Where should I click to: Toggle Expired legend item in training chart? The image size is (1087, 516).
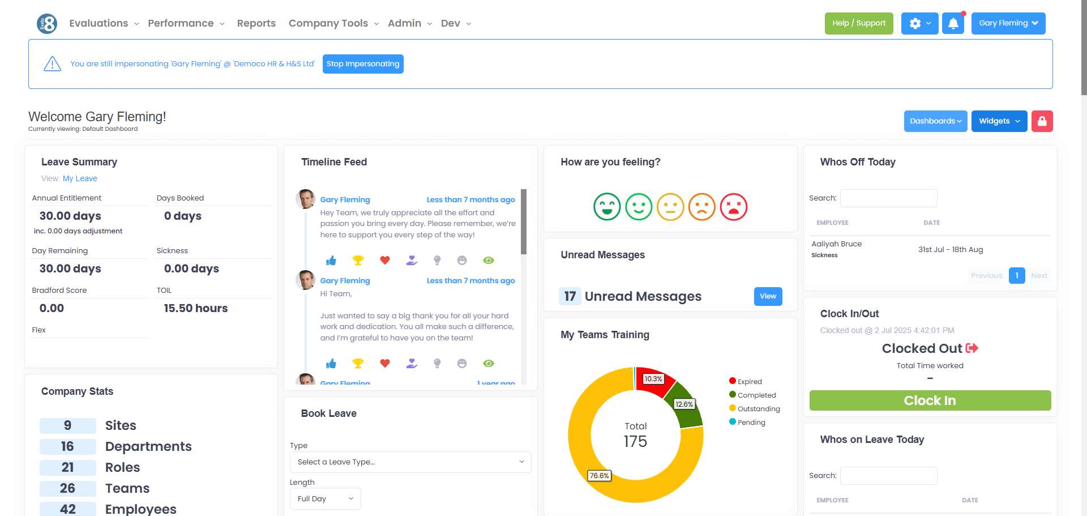(x=745, y=381)
